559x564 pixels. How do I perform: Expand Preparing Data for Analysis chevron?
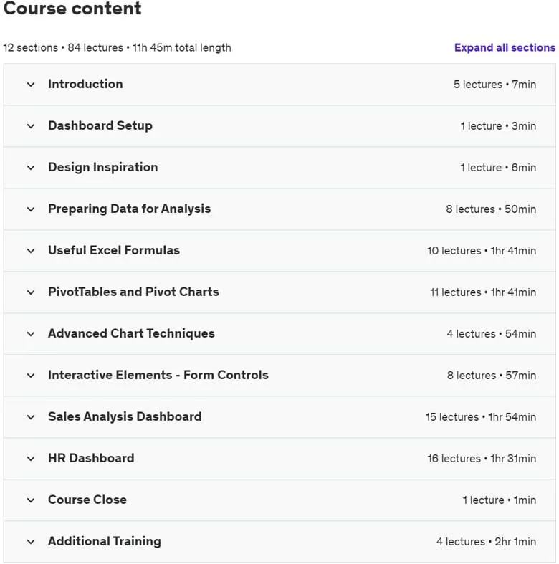pyautogui.click(x=31, y=209)
